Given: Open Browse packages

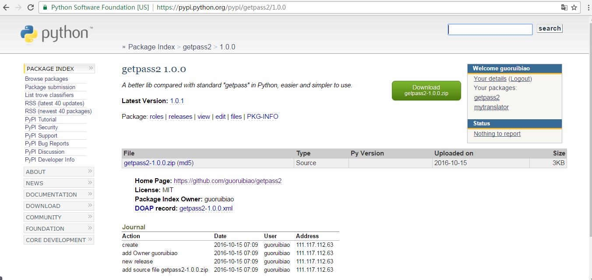Looking at the screenshot, I should tap(46, 79).
